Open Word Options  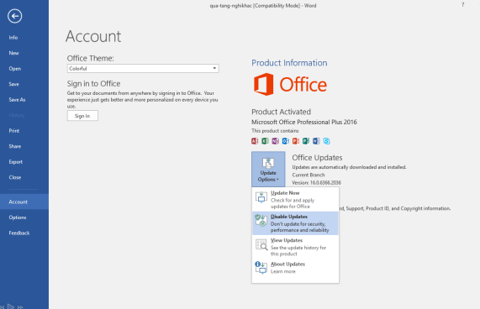coord(18,217)
